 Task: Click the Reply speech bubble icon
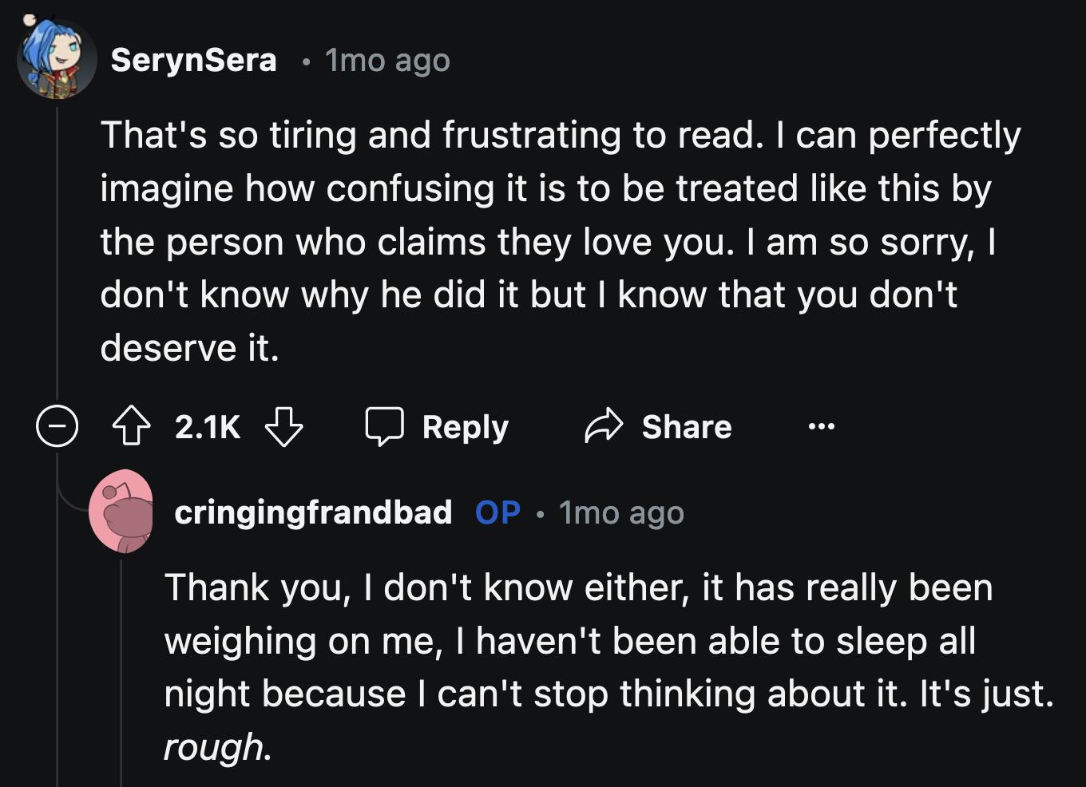(386, 425)
